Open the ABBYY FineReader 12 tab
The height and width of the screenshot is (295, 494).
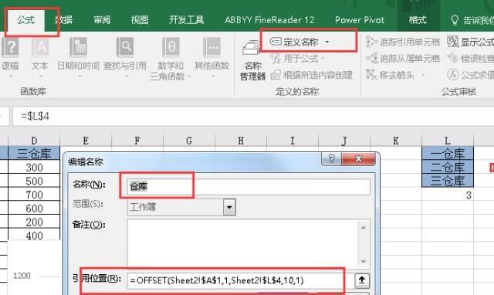pos(269,20)
